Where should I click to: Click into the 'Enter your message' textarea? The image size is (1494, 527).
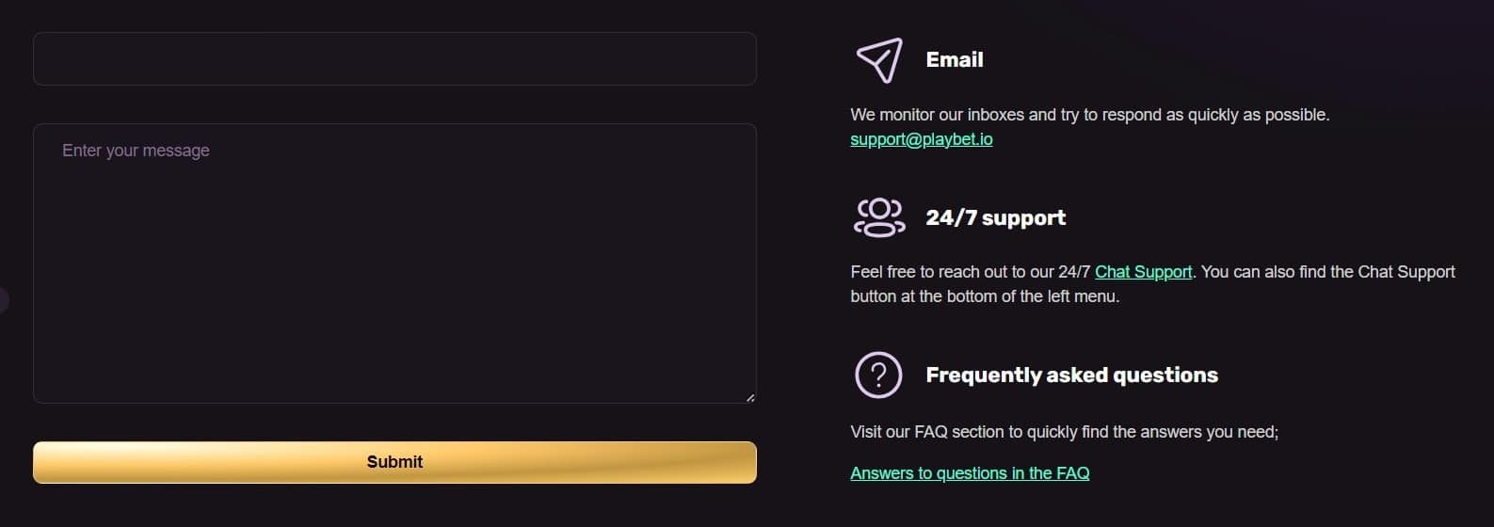[x=394, y=263]
